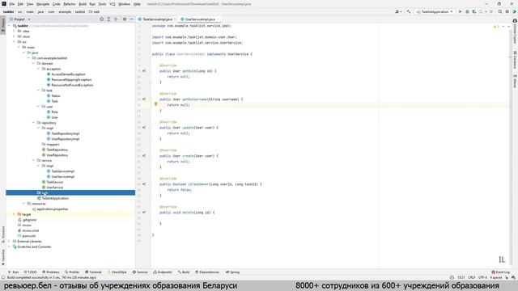Collapse the src folder

pyautogui.click(x=15, y=42)
